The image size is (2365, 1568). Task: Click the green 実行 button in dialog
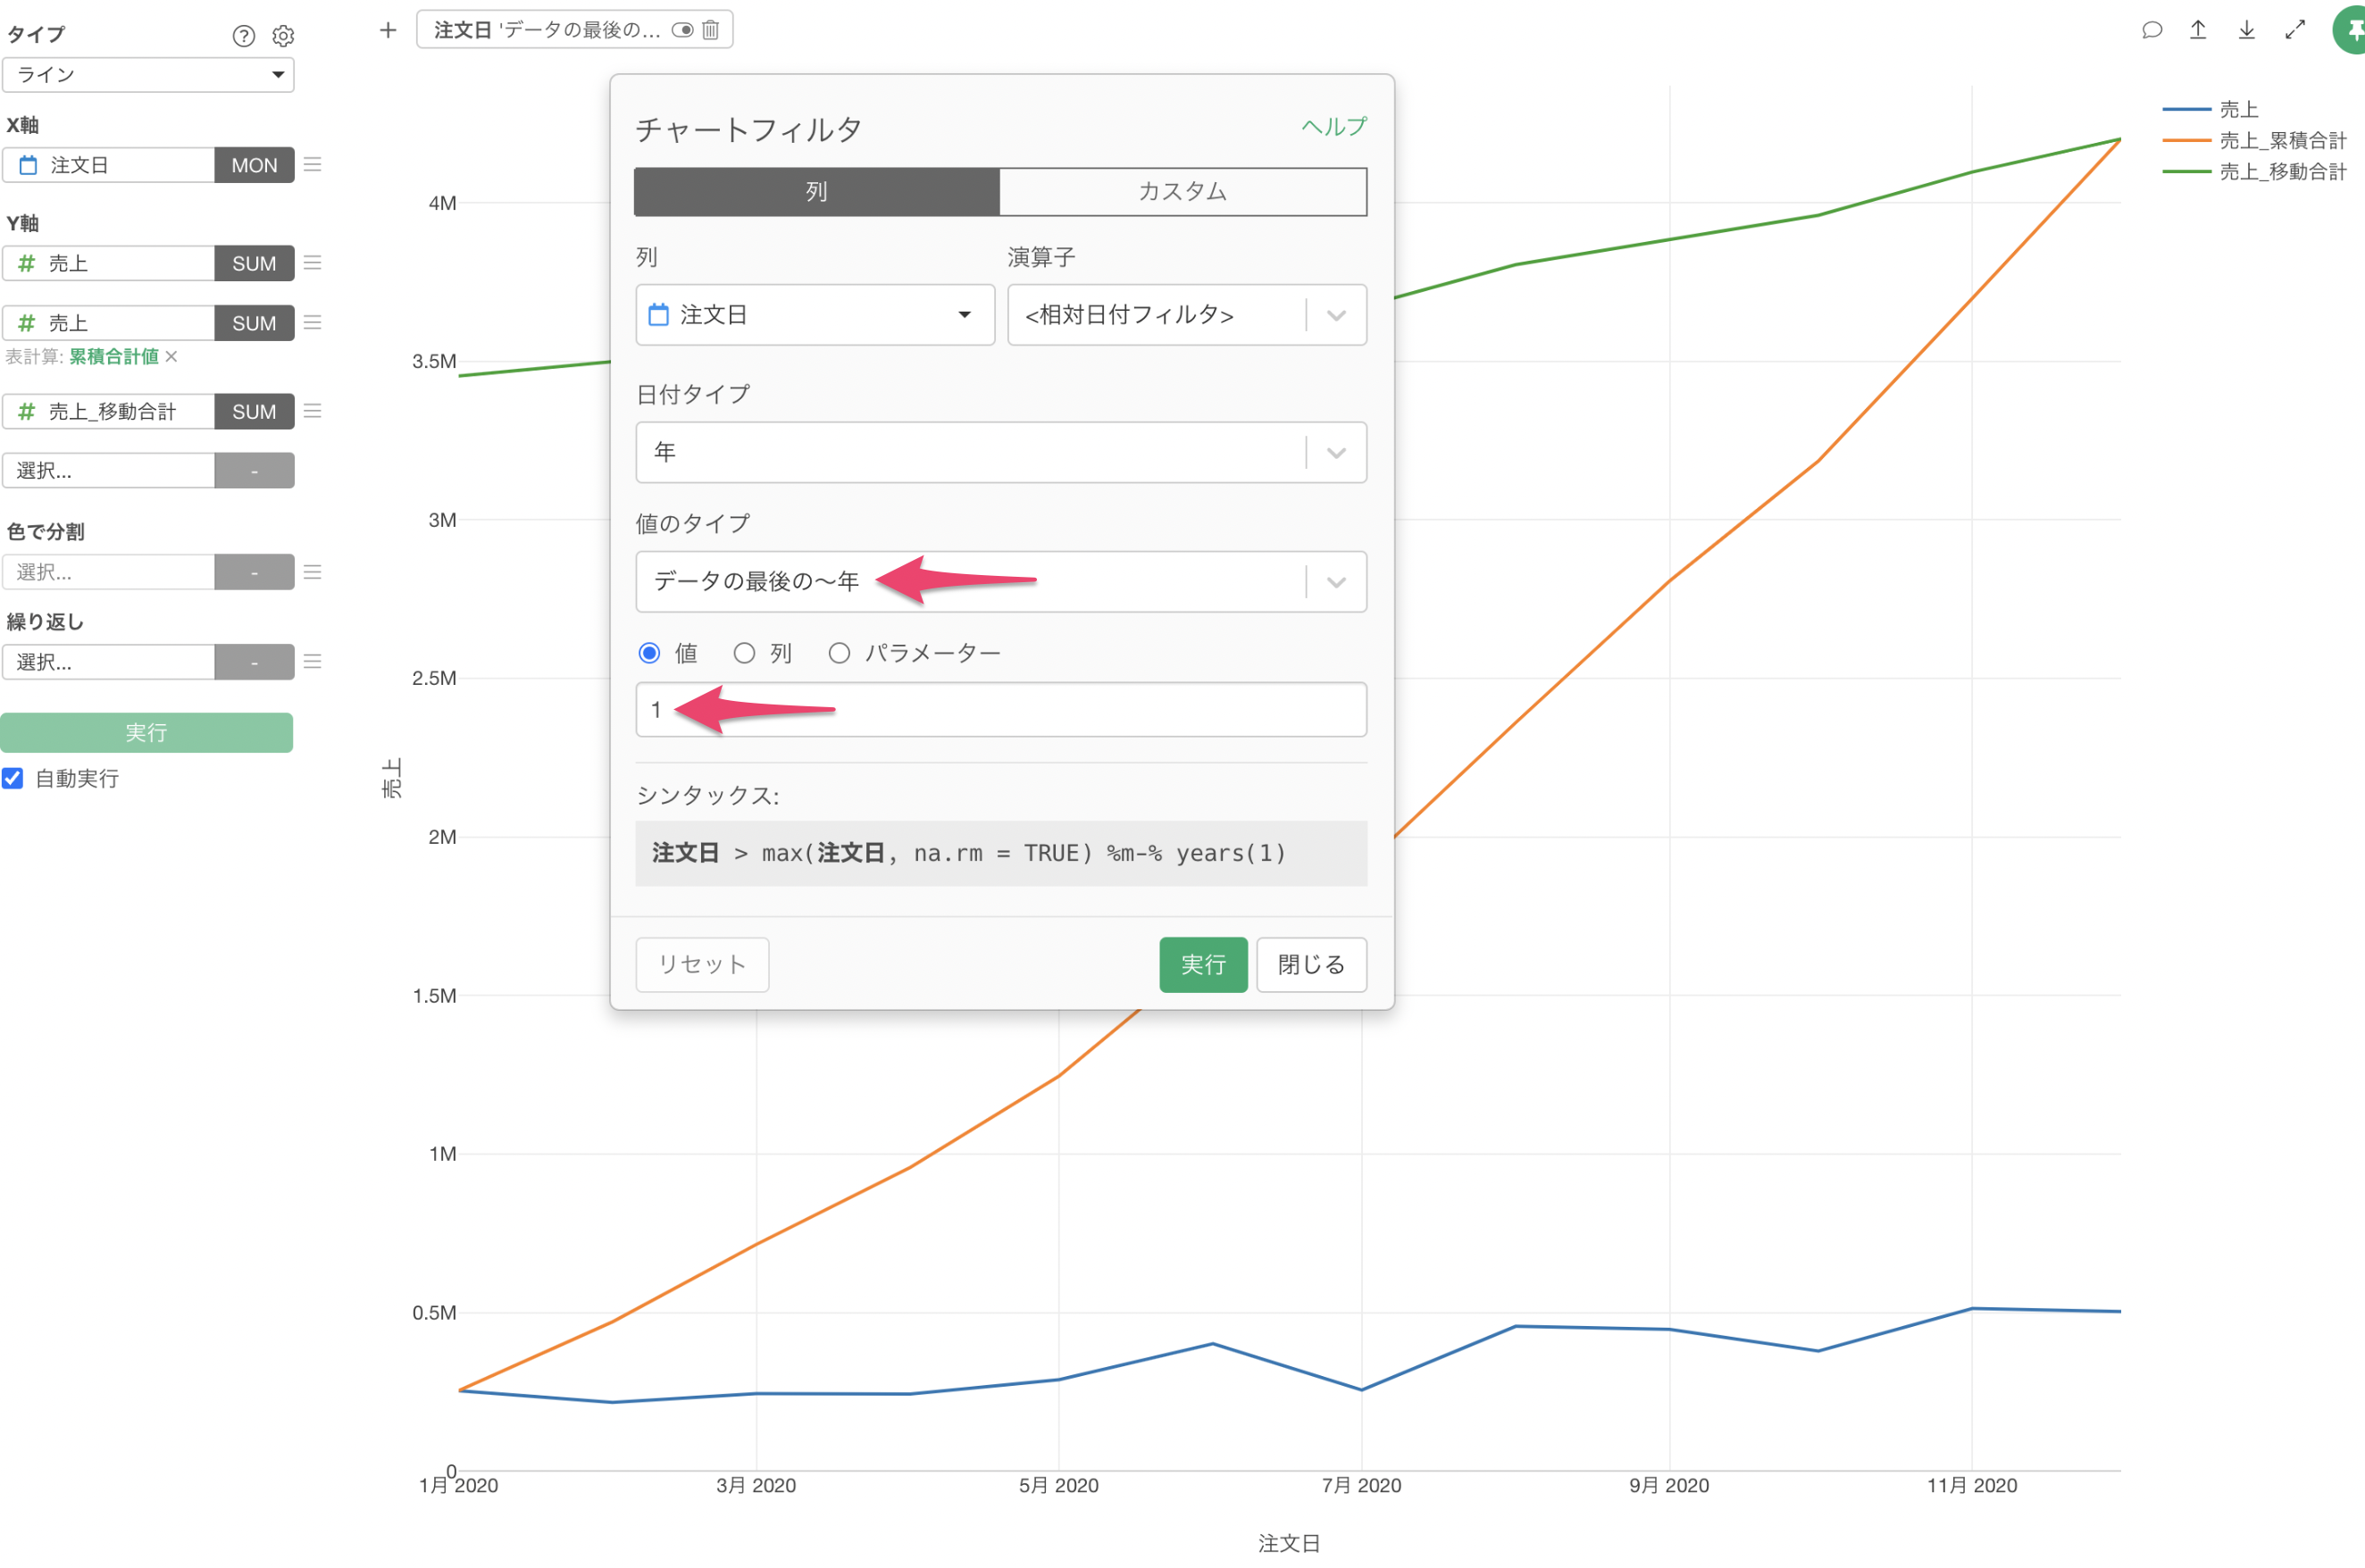[1202, 964]
